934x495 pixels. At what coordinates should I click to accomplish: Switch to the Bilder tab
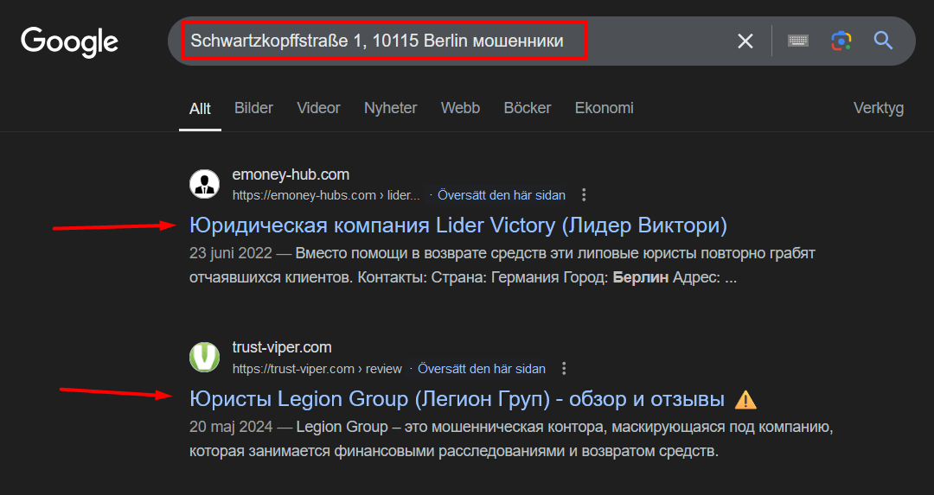coord(253,108)
